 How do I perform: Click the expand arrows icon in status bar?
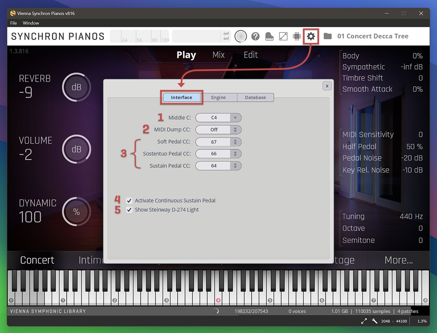[x=364, y=321]
